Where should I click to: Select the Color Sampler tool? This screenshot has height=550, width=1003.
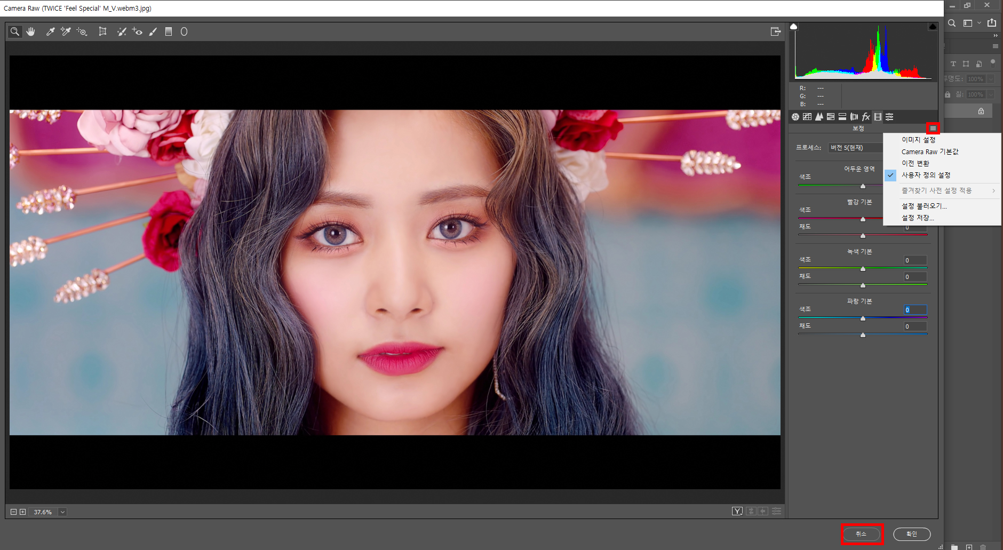(x=66, y=31)
